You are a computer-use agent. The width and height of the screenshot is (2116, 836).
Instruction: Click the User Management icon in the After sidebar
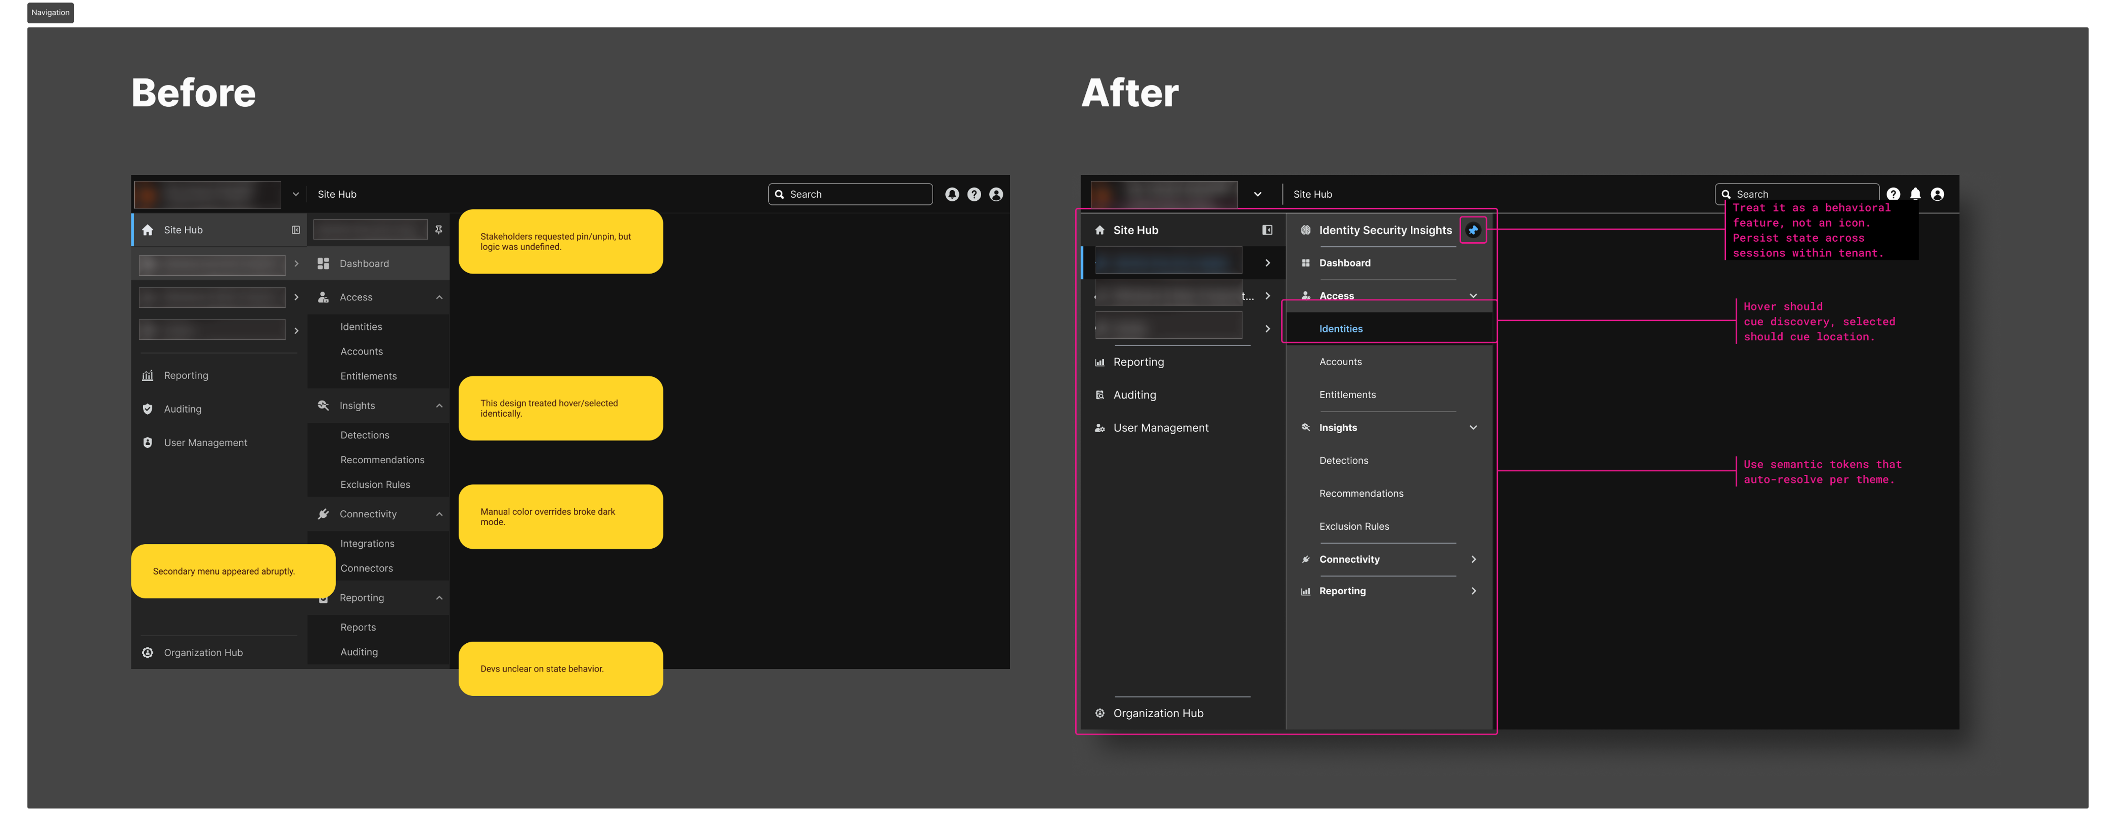pos(1100,428)
